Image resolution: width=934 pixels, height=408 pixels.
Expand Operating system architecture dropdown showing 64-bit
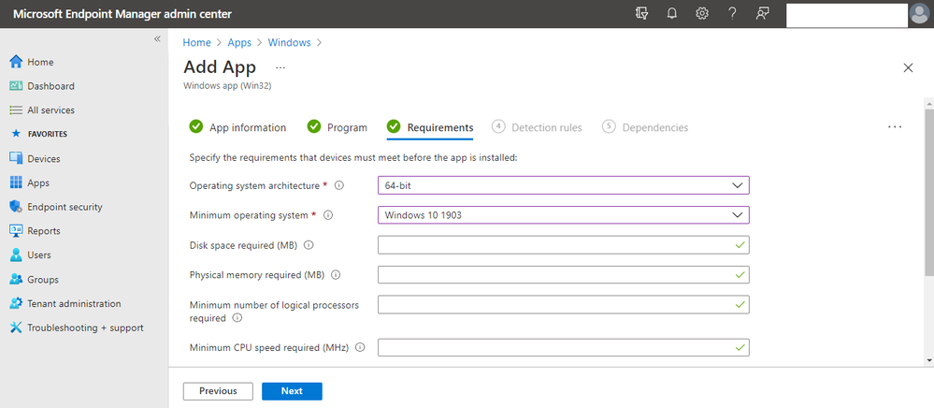[x=564, y=185]
